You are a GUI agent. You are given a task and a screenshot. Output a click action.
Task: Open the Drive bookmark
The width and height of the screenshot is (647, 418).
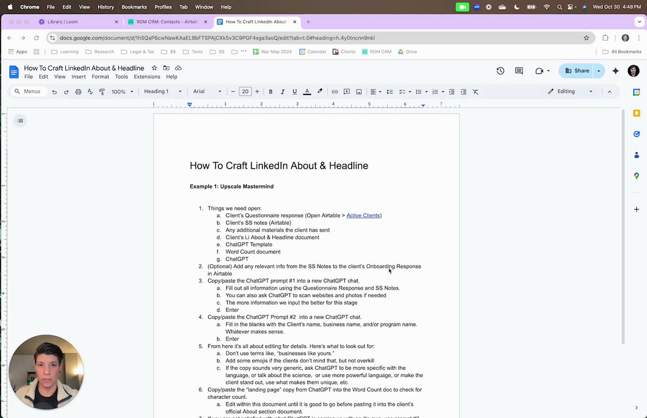407,52
